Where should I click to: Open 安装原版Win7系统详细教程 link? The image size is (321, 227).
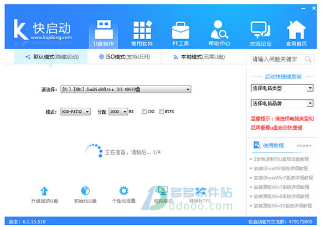[281, 187]
